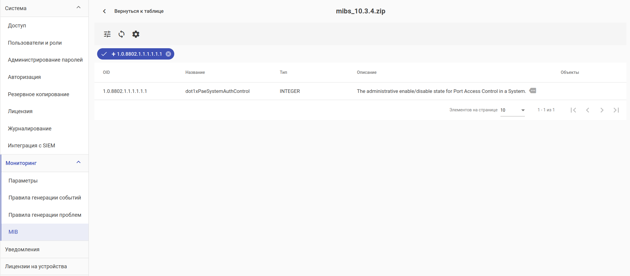Image resolution: width=630 pixels, height=276 pixels.
Task: Open Журналирование settings
Action: (45, 129)
